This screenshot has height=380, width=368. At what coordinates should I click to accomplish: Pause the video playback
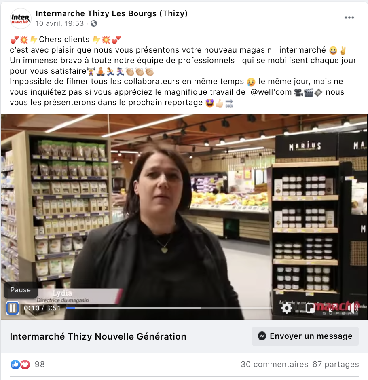13,308
